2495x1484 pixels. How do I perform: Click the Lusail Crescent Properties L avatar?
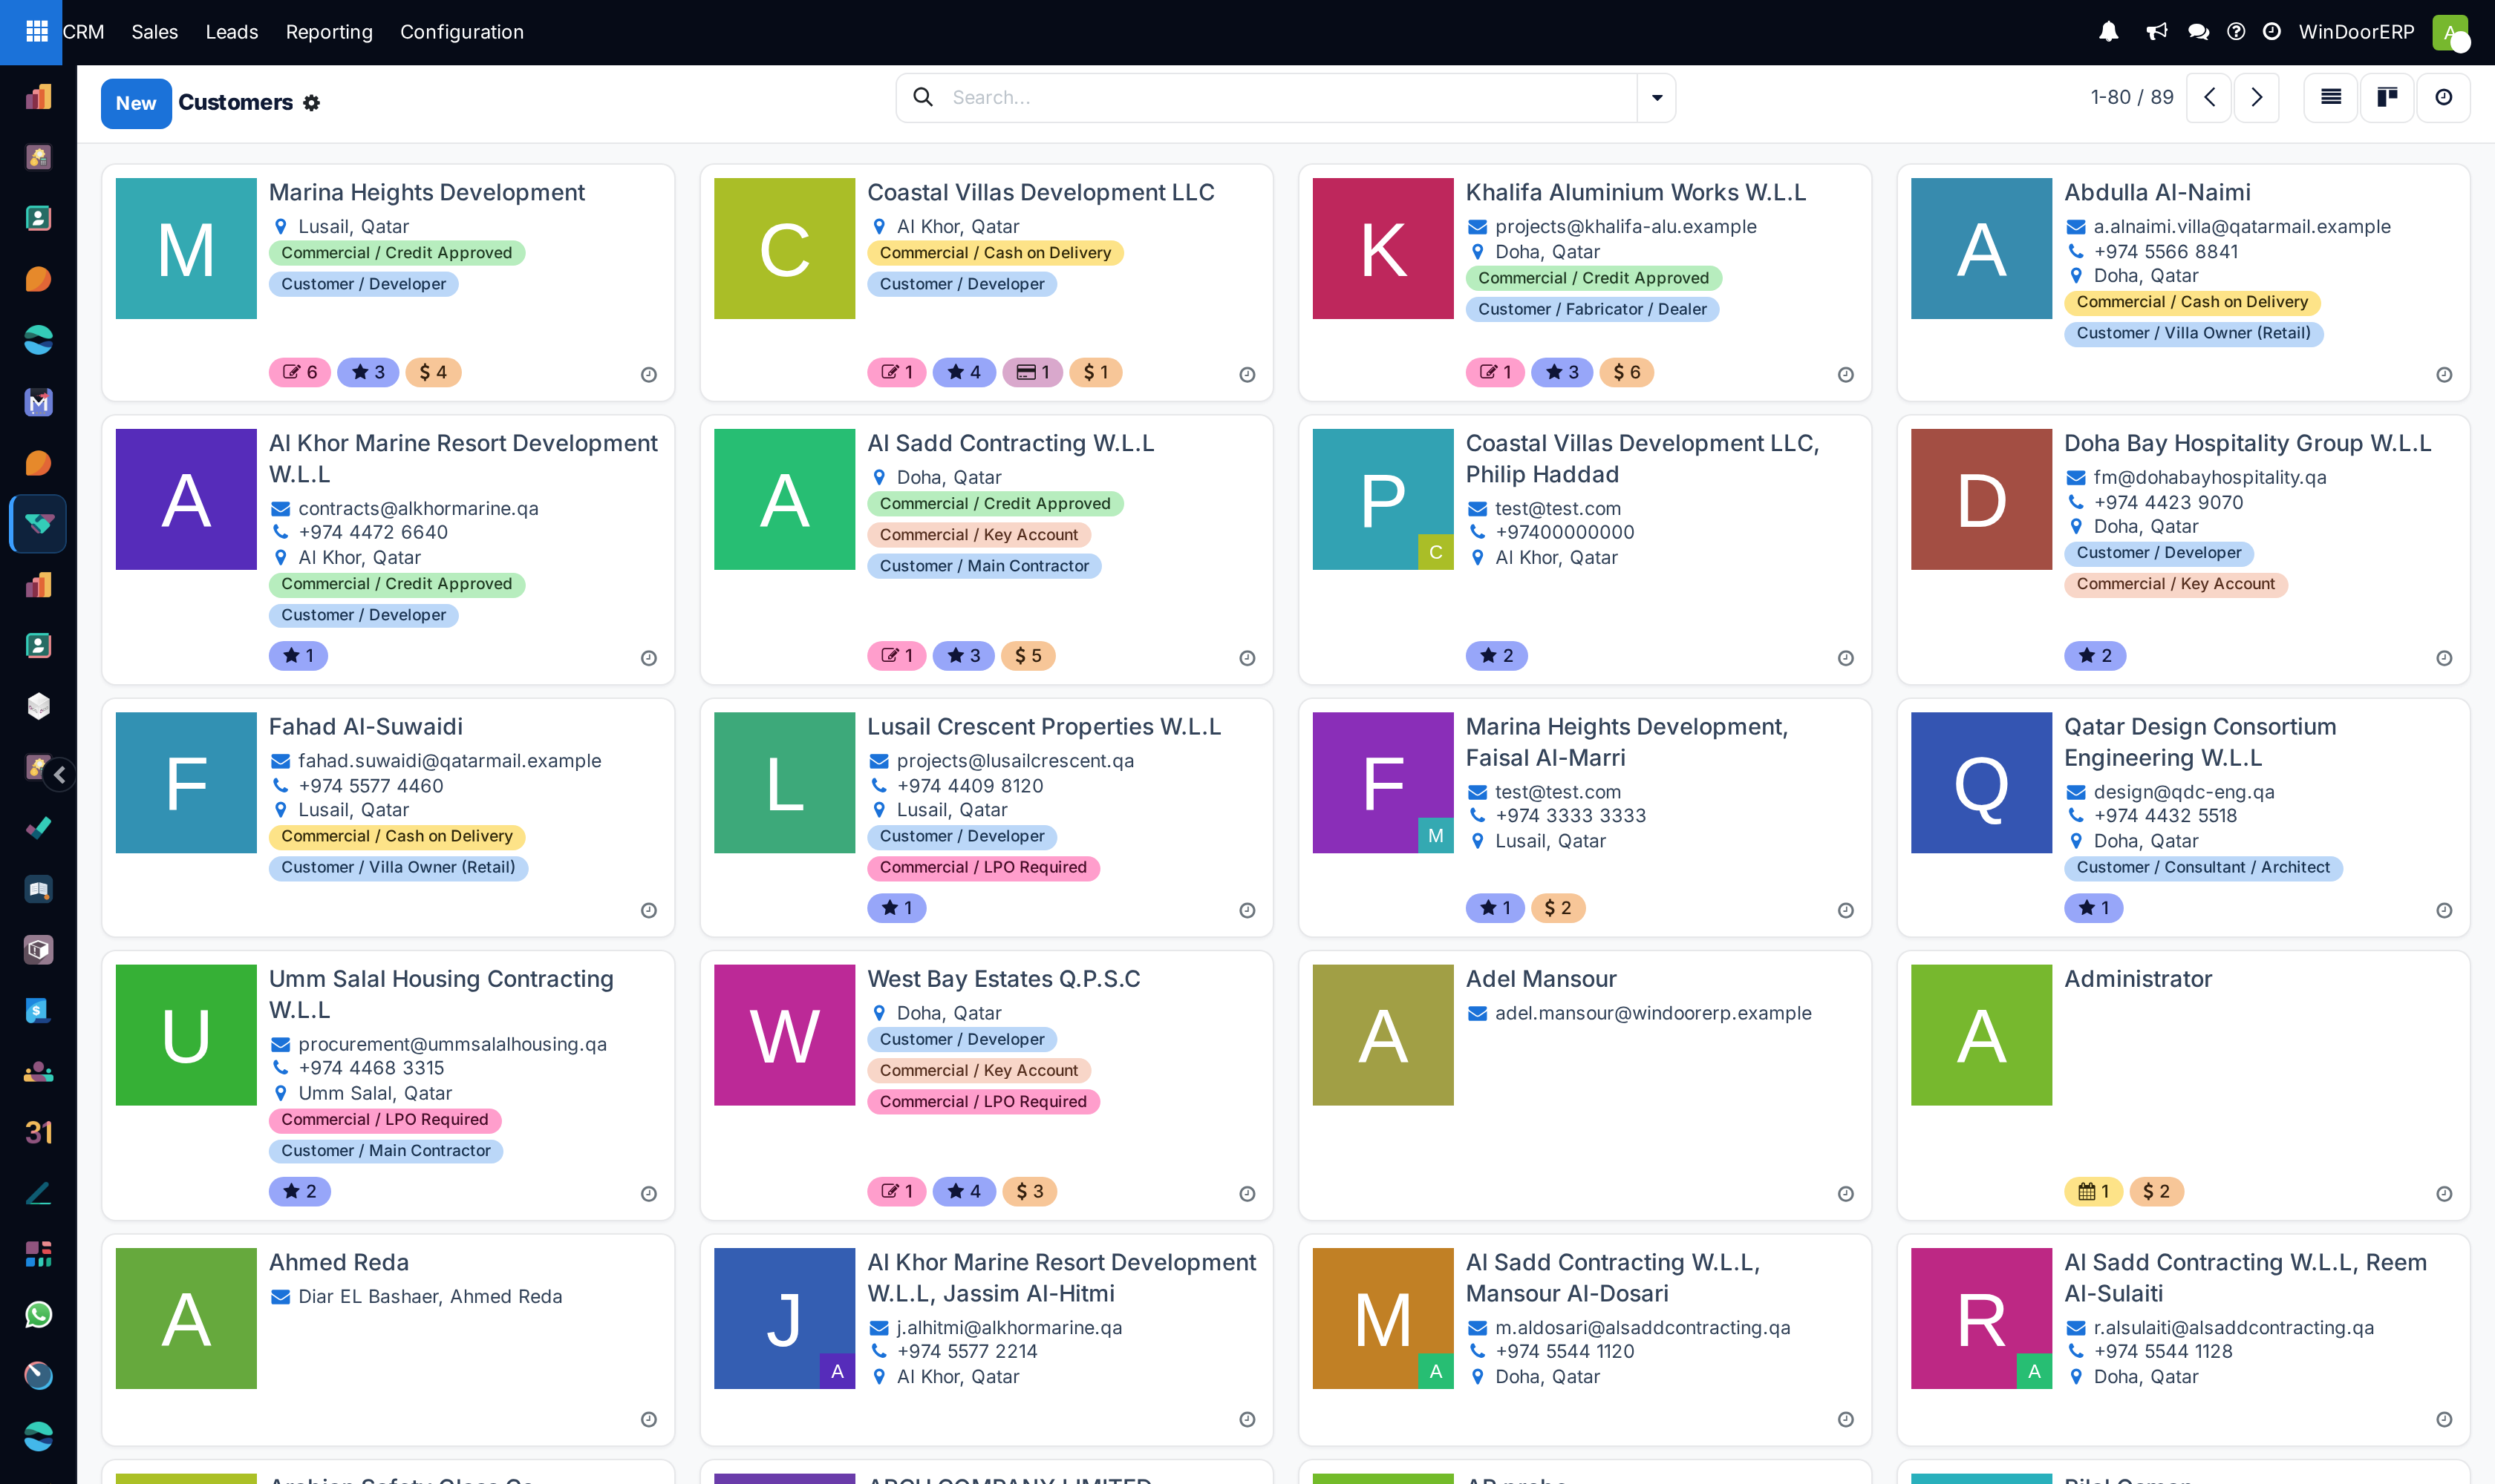click(785, 782)
